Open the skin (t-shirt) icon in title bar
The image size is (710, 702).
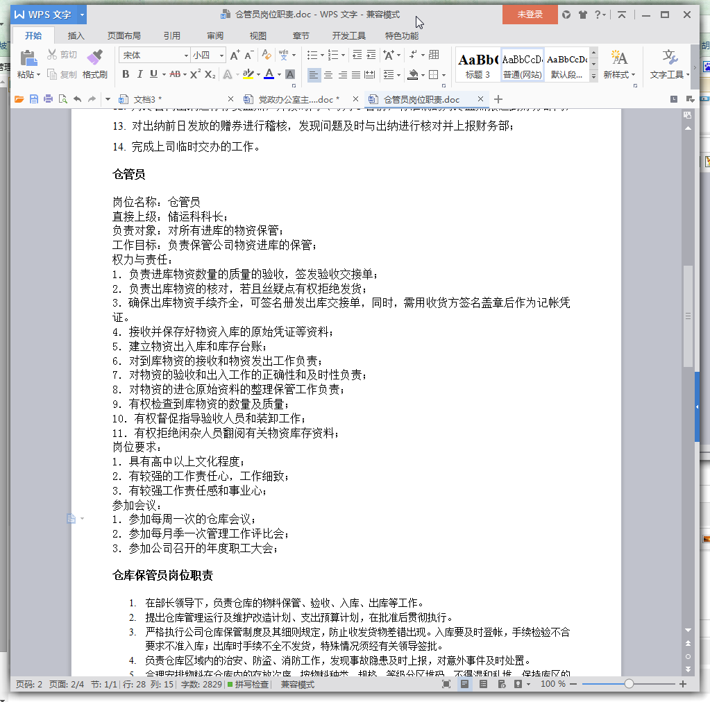pyautogui.click(x=583, y=15)
